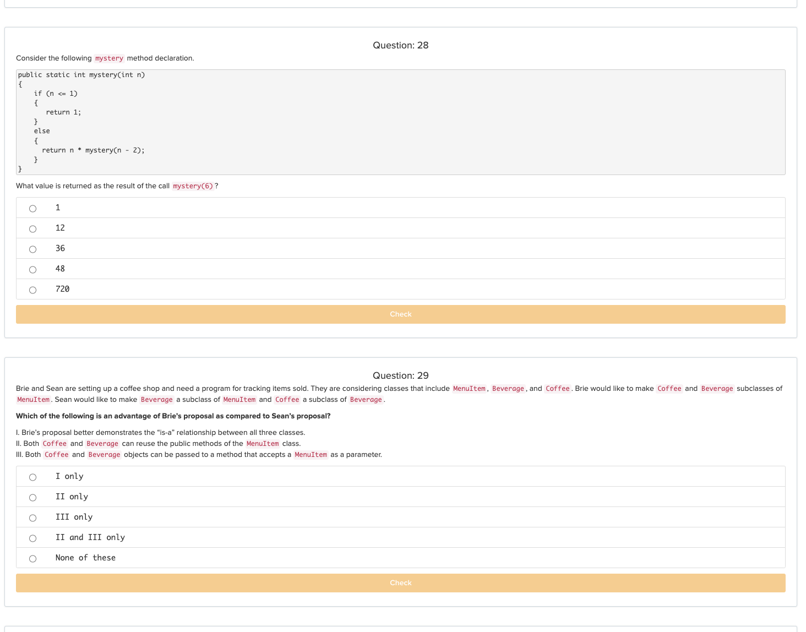Select answer option 1 for Question 28

click(32, 208)
